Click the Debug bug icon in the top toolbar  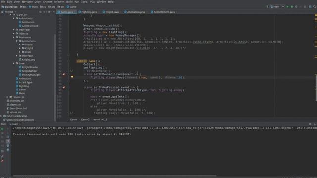point(292,7)
